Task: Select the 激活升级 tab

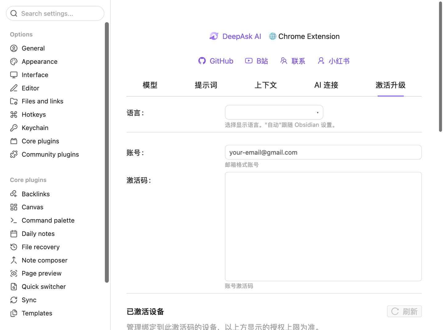Action: pyautogui.click(x=391, y=85)
